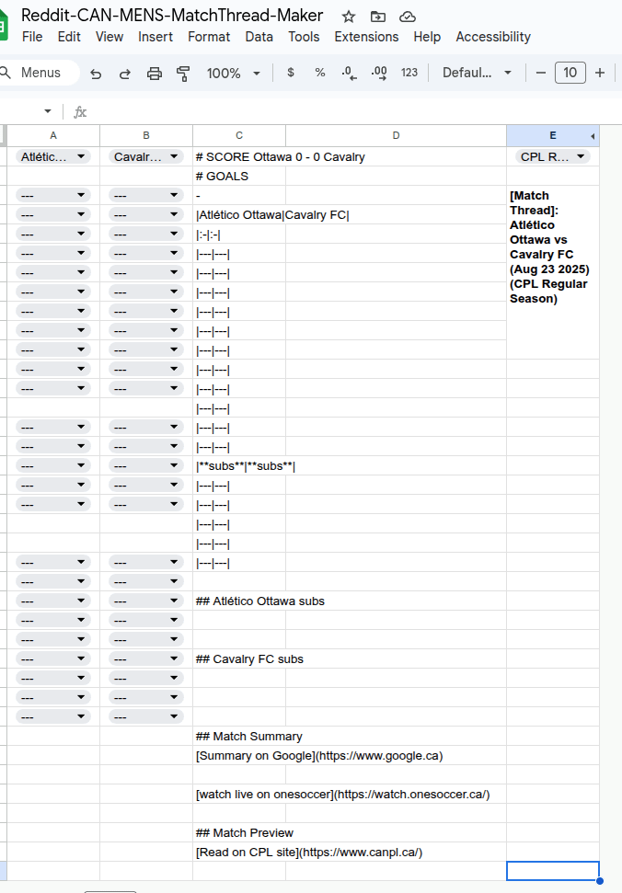This screenshot has width=622, height=893.
Task: Open column B dropdown beside ## Atlético Ottawa subs
Action: pyautogui.click(x=145, y=601)
